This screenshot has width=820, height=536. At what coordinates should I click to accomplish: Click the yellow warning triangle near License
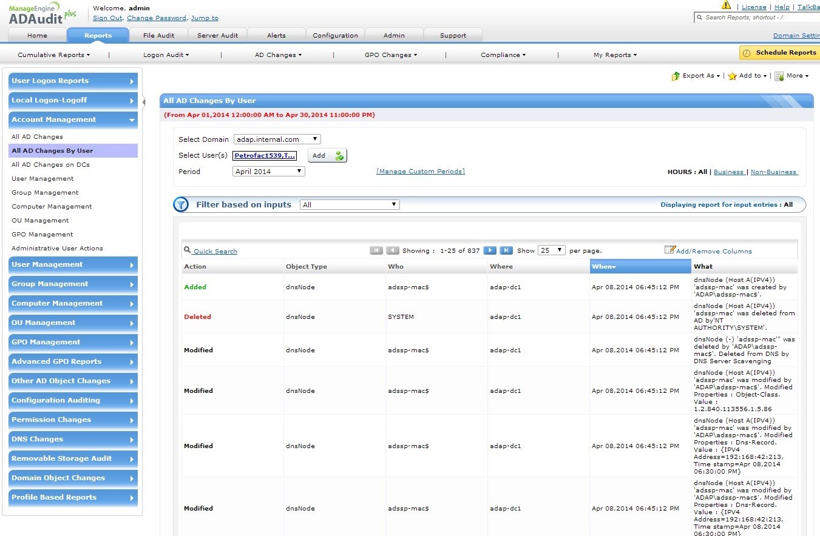click(x=727, y=5)
